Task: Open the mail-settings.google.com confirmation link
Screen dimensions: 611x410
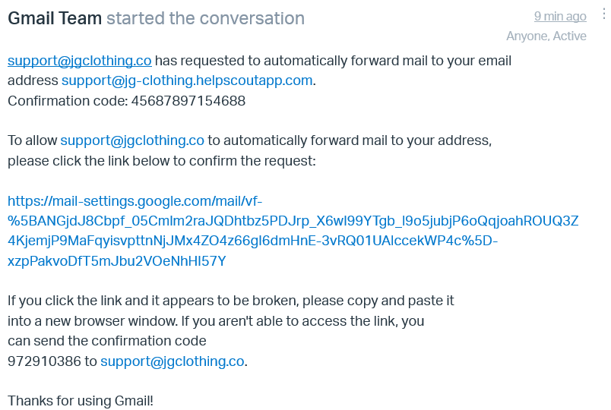Action: point(293,231)
